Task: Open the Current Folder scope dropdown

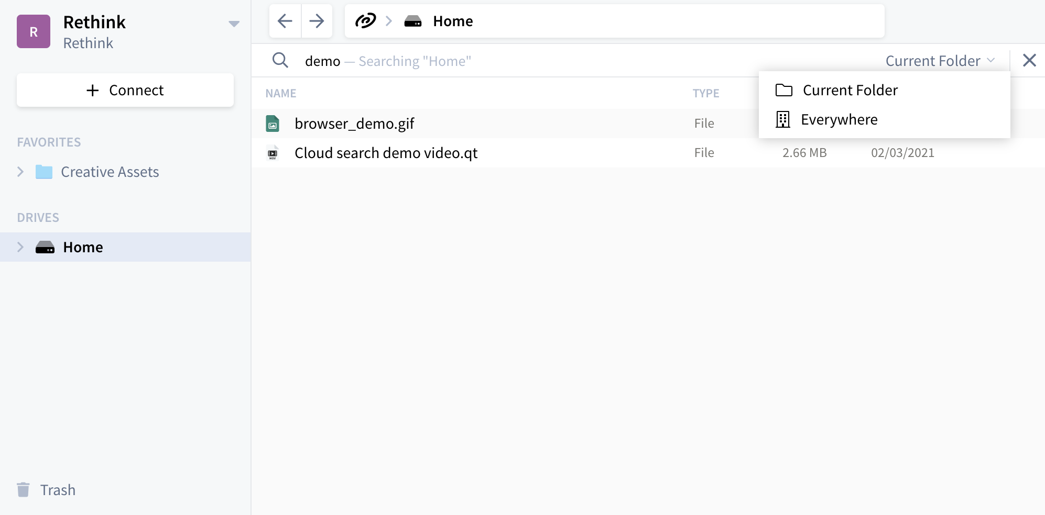Action: (x=940, y=61)
